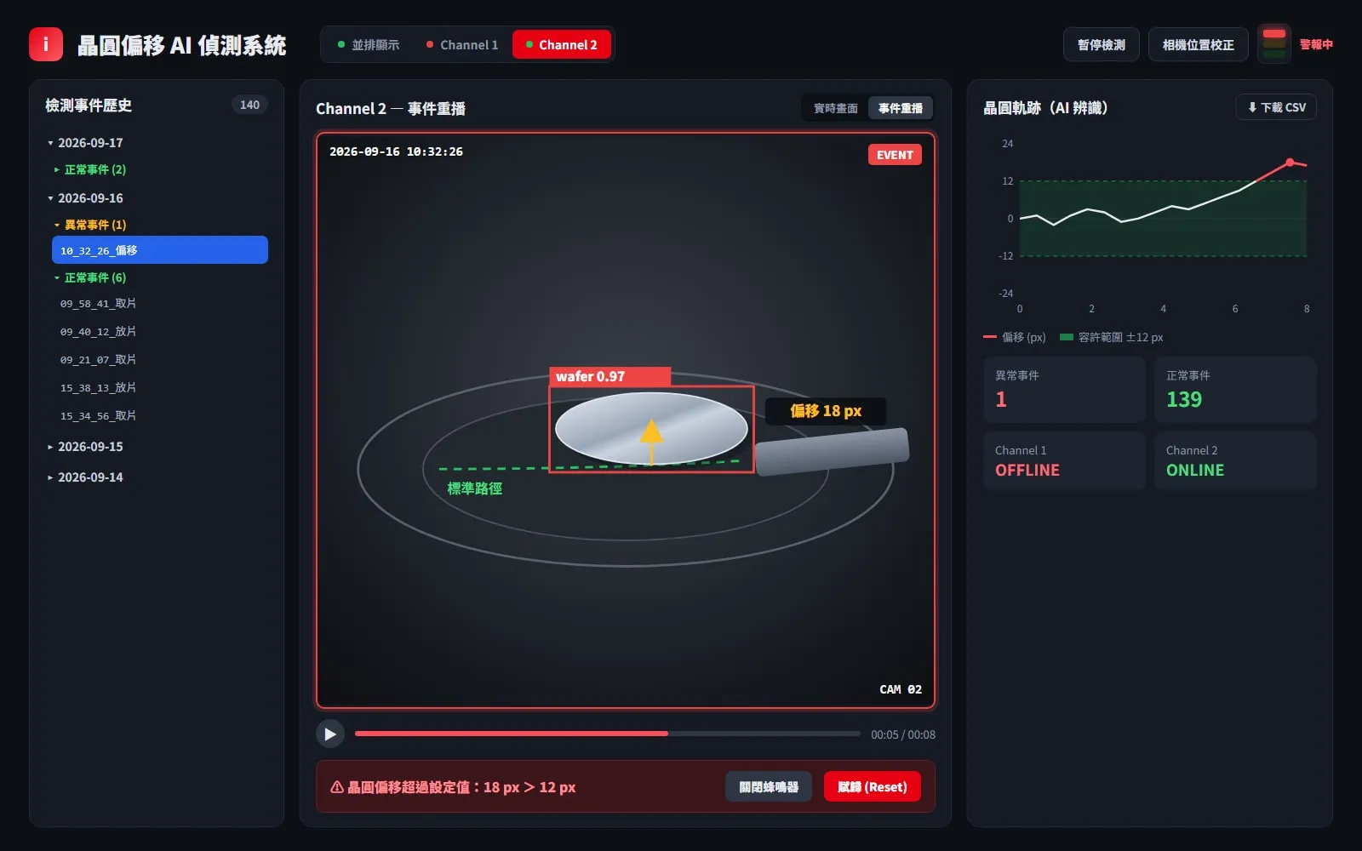
Task: Collapse the 2026-09-16 date group
Action: tap(157, 198)
